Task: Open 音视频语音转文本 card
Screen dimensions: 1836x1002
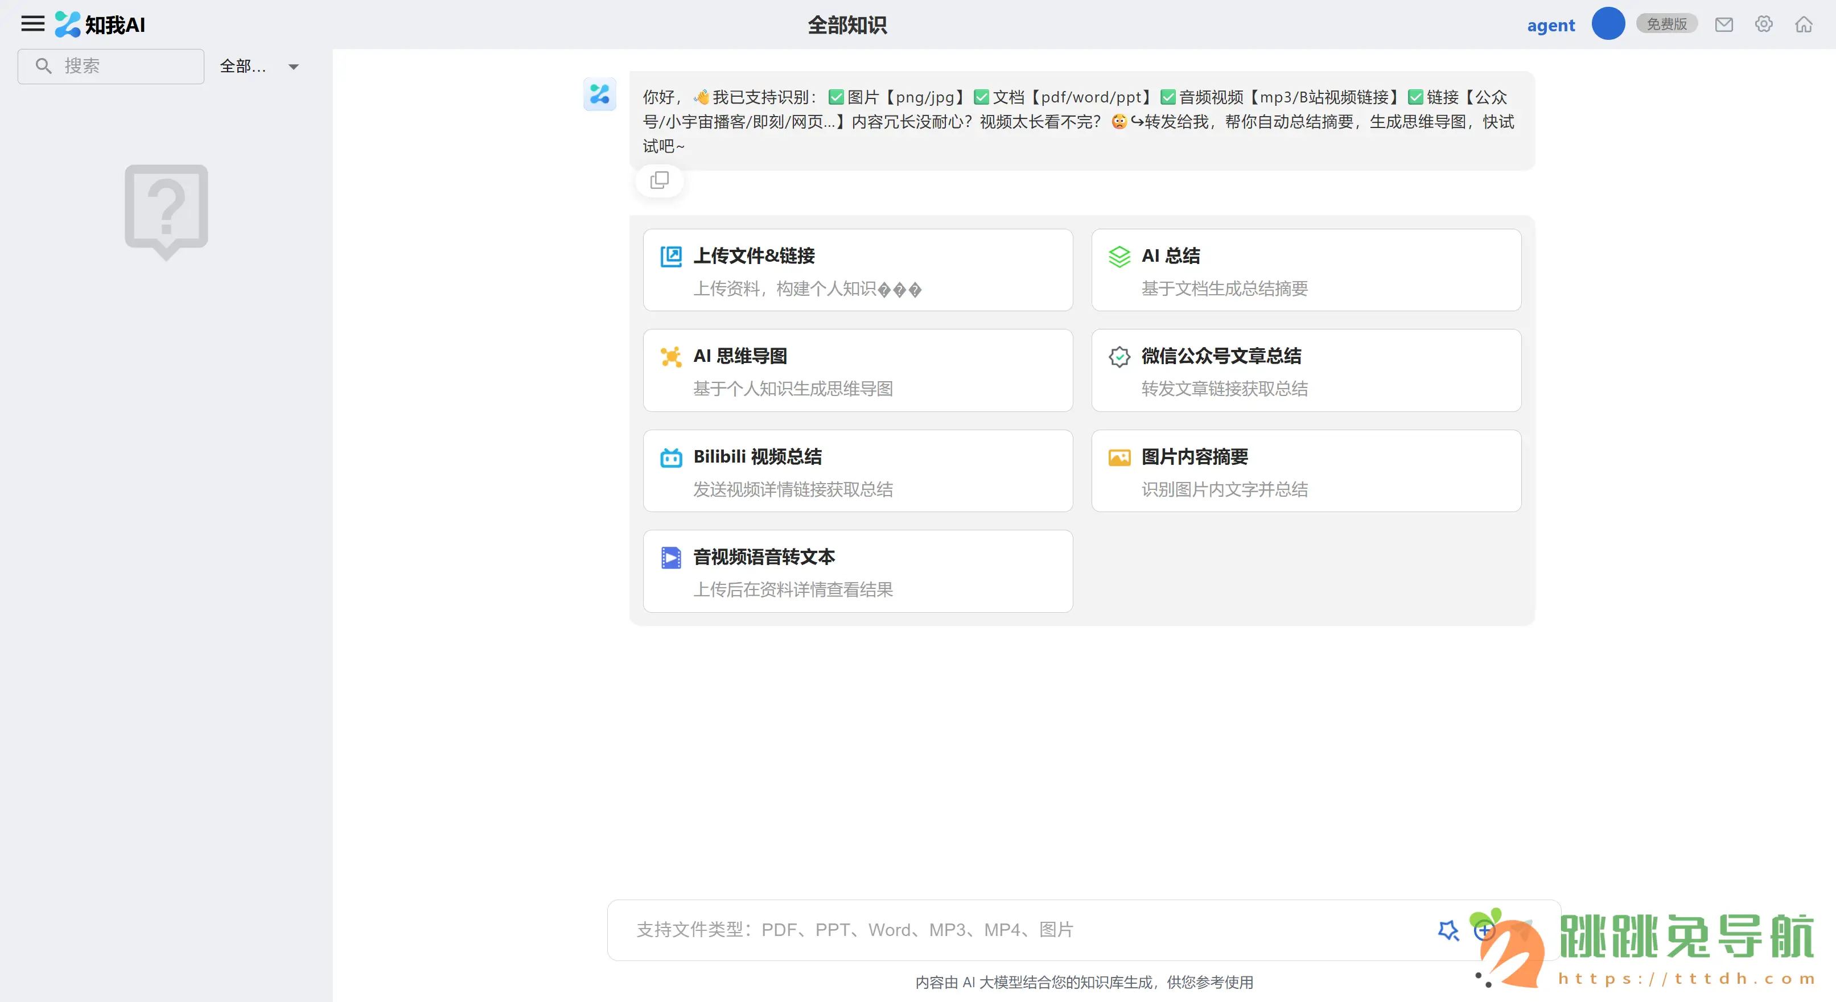Action: 858,571
